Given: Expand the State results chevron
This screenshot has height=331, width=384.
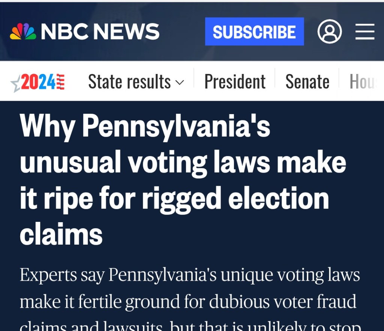Looking at the screenshot, I should point(180,82).
